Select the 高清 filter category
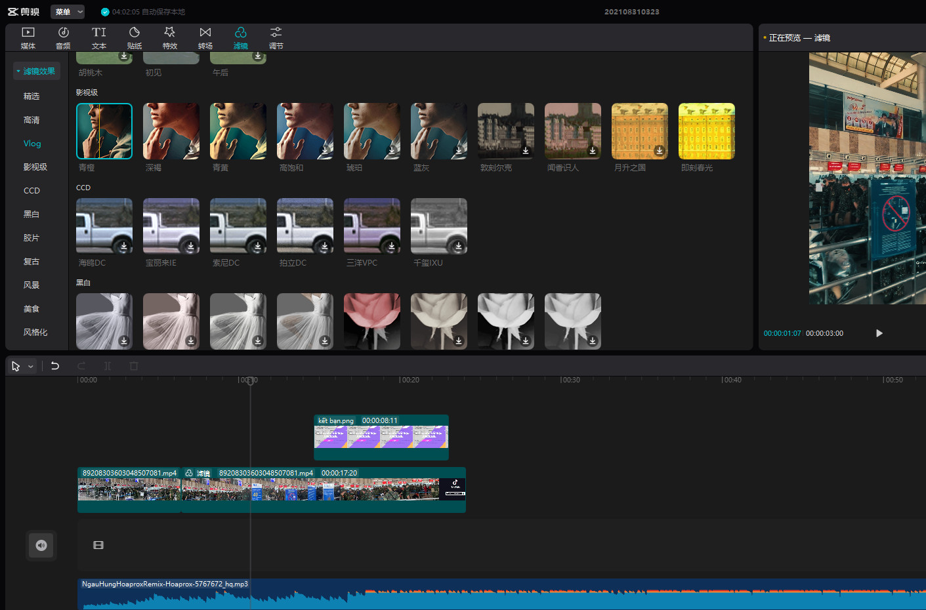The image size is (926, 610). pyautogui.click(x=32, y=119)
